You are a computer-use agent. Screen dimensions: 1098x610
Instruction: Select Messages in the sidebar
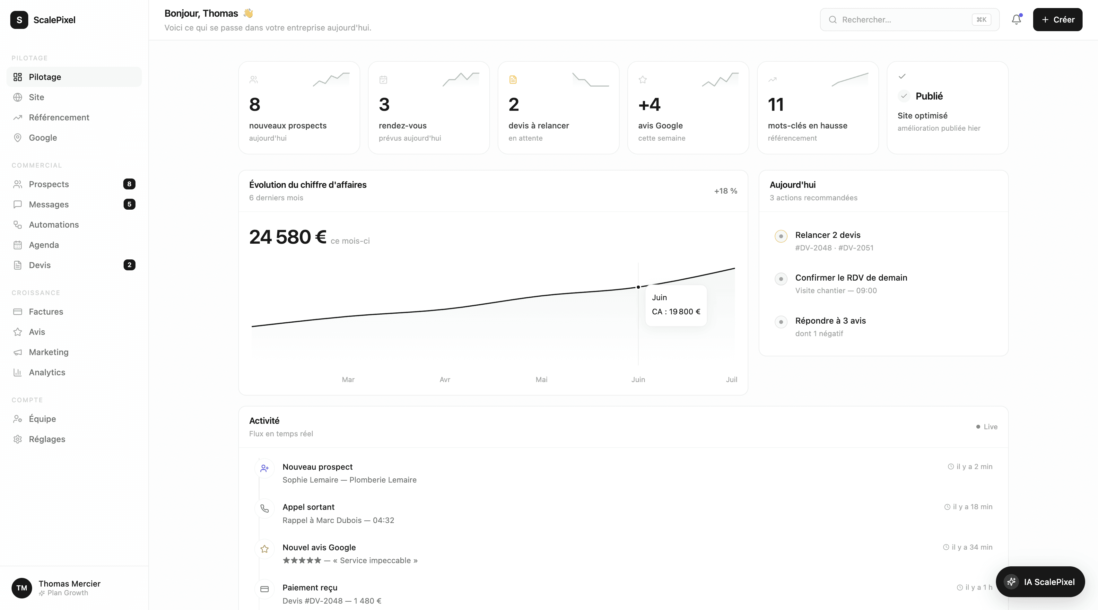click(74, 204)
